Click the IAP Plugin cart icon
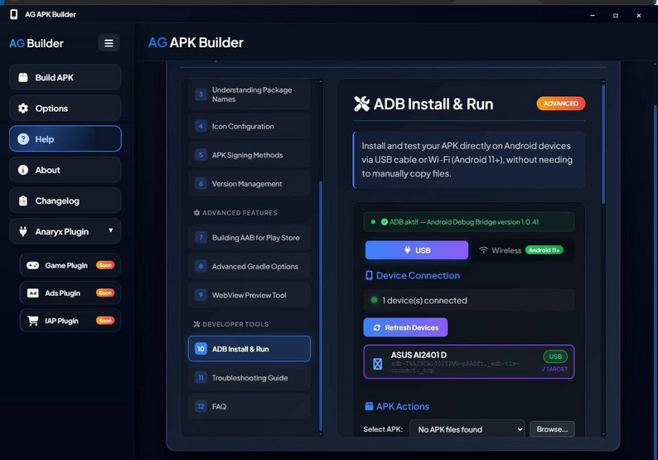The width and height of the screenshot is (658, 460). click(32, 321)
